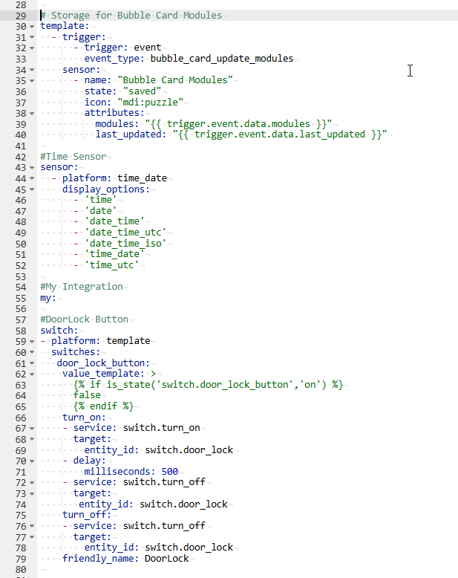Viewport: 458px width, 578px height.
Task: Click line number 80 in gutter
Action: pos(21,570)
